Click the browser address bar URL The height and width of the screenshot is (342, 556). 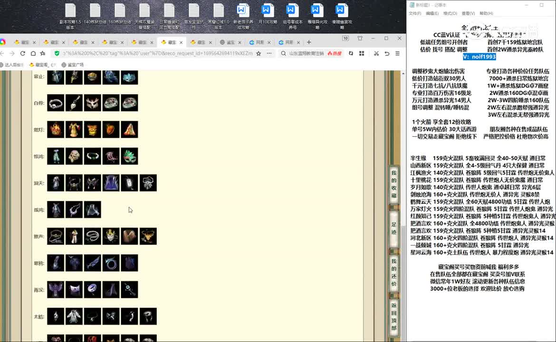pyautogui.click(x=157, y=54)
